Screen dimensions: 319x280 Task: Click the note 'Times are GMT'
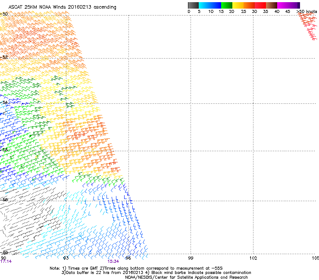tap(83, 268)
